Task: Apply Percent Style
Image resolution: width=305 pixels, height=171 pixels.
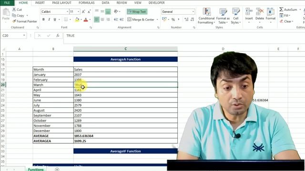Action: [x=173, y=19]
